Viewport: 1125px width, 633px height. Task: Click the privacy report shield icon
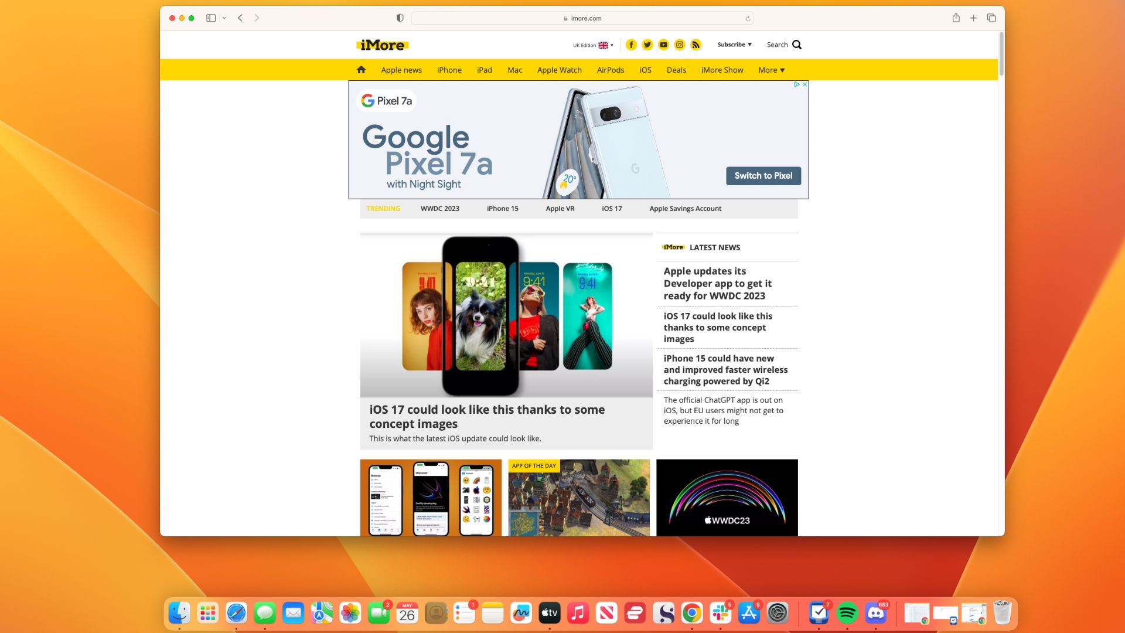tap(400, 18)
